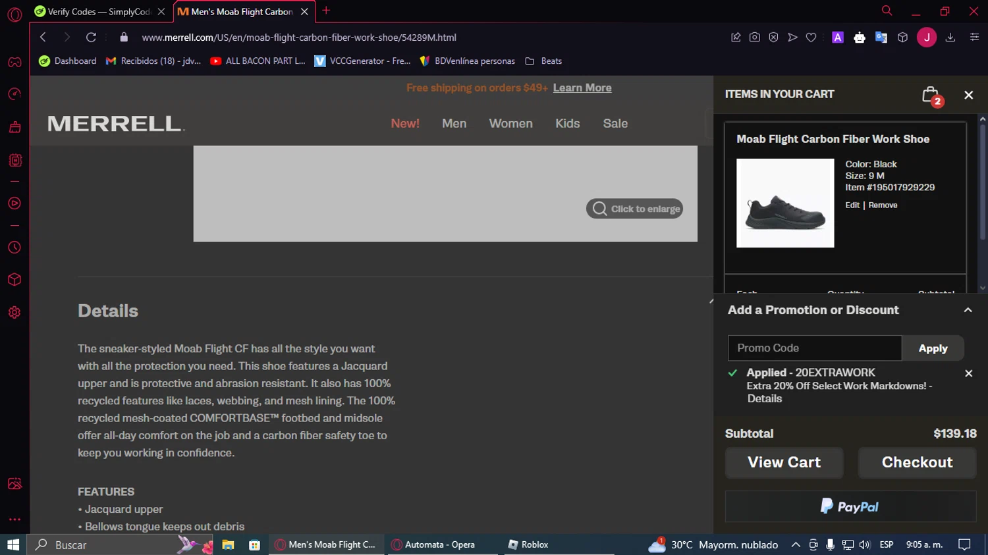Open the Windows Start menu
Screen dimensions: 988x555
tap(13, 544)
